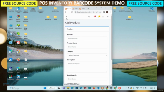Select the Firefox desktop shortcut

tap(18, 61)
